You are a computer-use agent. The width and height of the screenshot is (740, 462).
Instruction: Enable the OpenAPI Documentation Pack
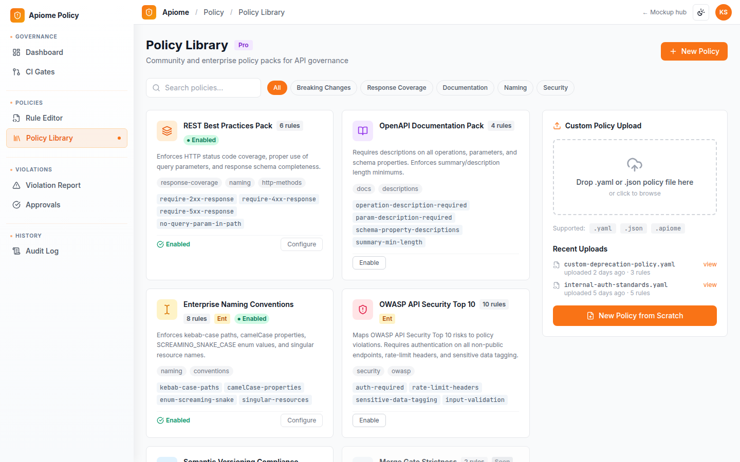tap(369, 263)
